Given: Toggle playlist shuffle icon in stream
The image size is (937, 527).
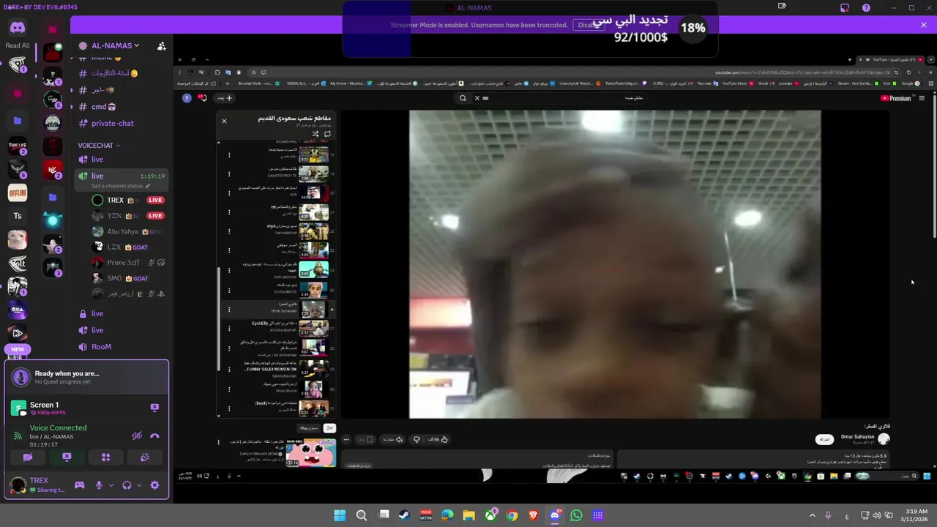Looking at the screenshot, I should point(315,134).
